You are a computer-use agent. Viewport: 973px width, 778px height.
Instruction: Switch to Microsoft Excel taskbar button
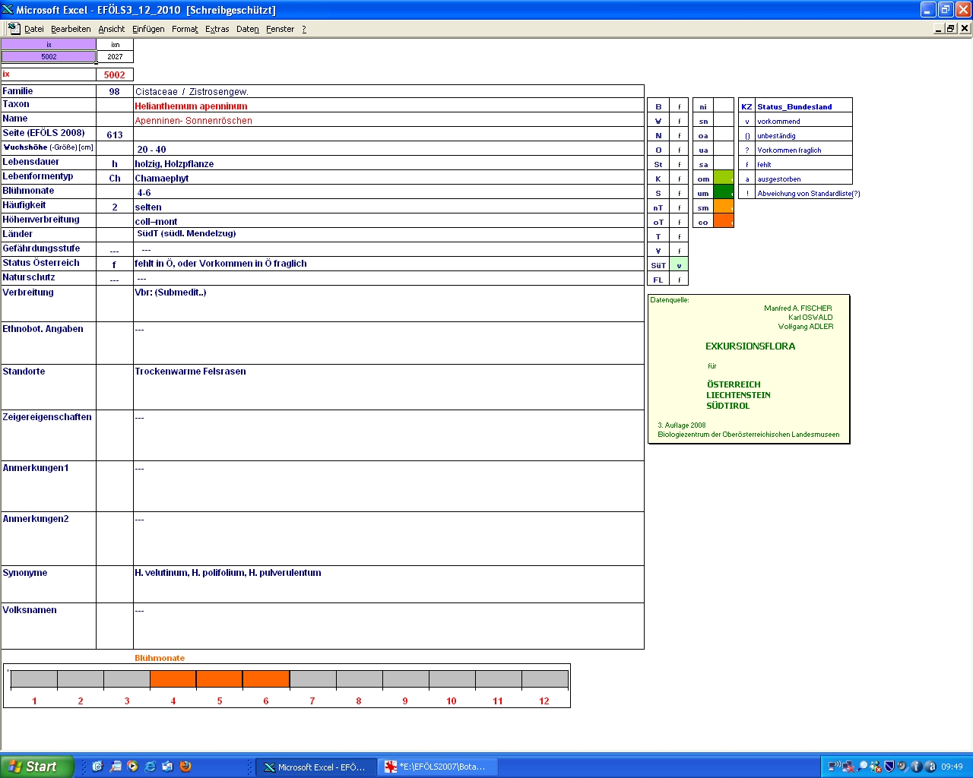[315, 767]
